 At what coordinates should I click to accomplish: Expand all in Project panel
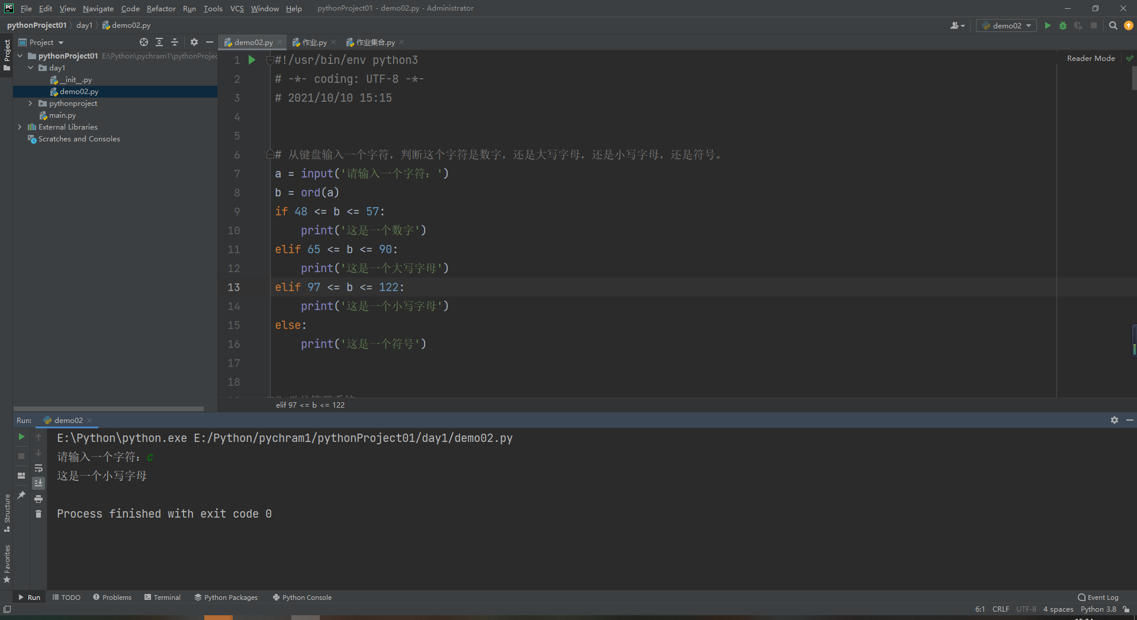pos(159,42)
